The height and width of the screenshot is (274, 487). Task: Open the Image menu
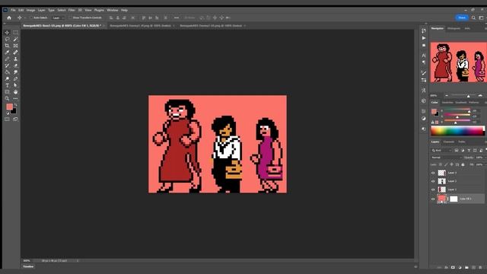[x=30, y=10]
